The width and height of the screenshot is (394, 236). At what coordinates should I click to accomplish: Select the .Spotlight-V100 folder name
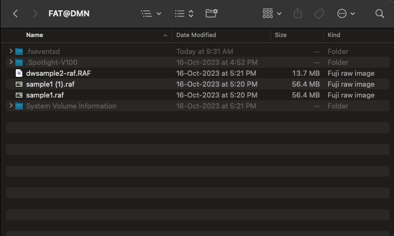(52, 62)
